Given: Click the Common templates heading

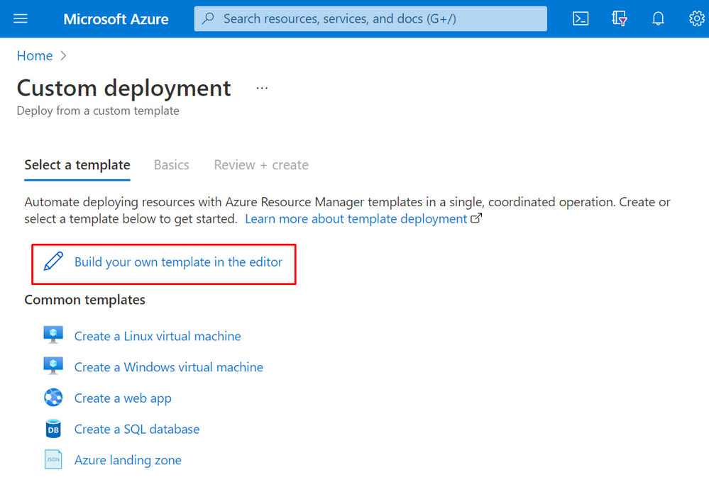Looking at the screenshot, I should (x=84, y=300).
